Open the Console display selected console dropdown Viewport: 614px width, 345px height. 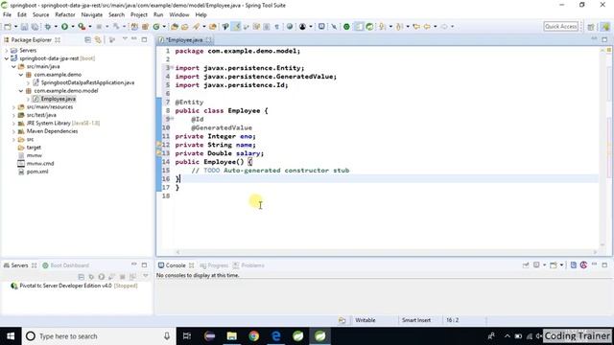pos(544,265)
